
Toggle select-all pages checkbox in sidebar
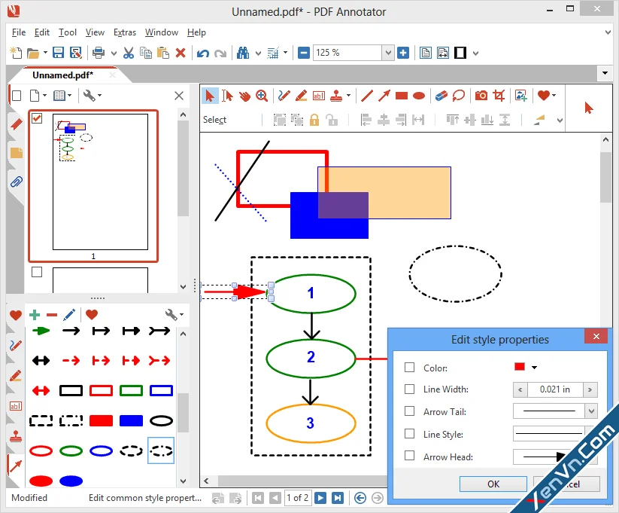click(17, 96)
